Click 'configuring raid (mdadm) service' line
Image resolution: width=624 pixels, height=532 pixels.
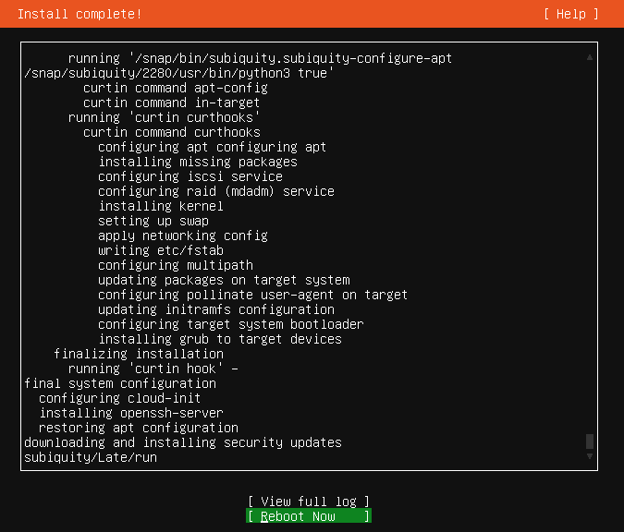(216, 191)
